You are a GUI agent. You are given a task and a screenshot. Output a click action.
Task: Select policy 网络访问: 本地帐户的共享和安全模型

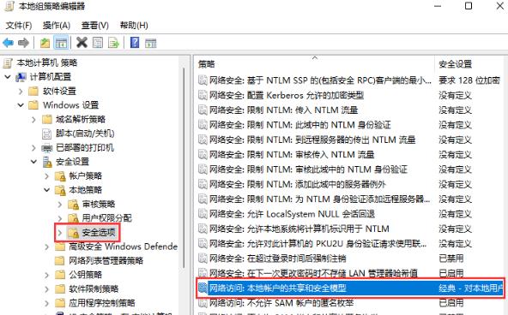coord(351,288)
